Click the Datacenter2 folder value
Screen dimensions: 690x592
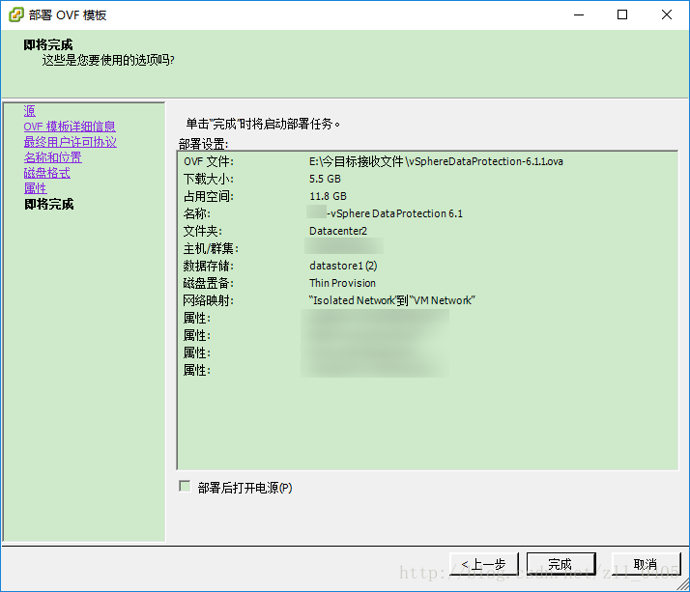(338, 231)
